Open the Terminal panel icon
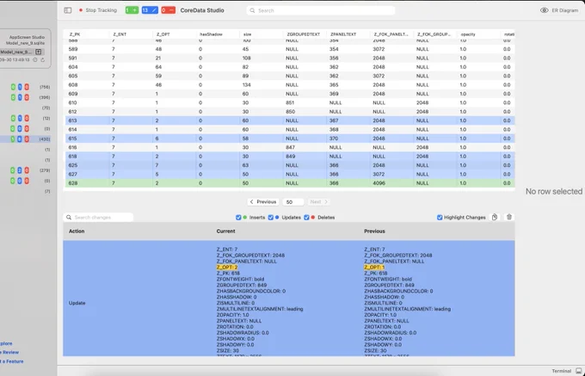This screenshot has width=585, height=376. pyautogui.click(x=579, y=371)
